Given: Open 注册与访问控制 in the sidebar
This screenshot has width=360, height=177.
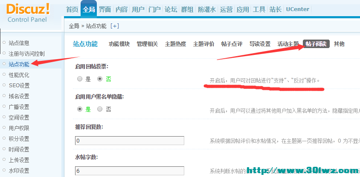Looking at the screenshot, I should click(26, 54).
